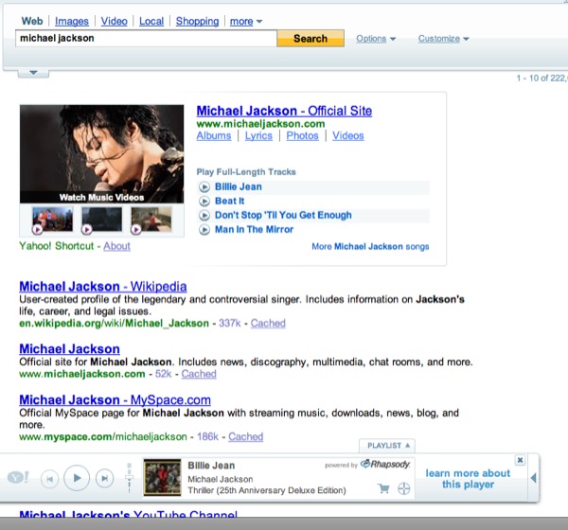568x530 pixels.
Task: Skip to next track in player
Action: click(x=104, y=479)
